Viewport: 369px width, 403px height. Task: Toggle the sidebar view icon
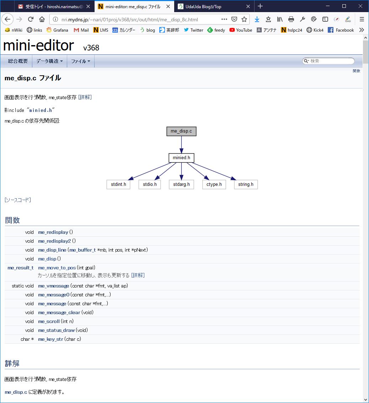click(325, 19)
